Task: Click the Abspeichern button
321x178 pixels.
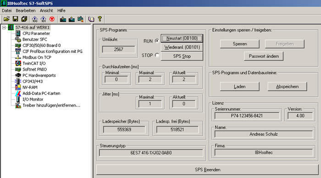Action: click(287, 87)
